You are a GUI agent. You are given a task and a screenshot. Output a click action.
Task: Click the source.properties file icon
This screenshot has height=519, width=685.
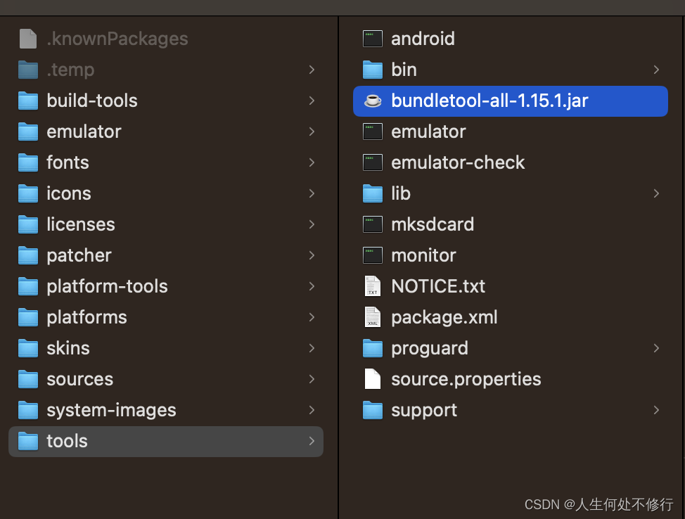pos(372,379)
